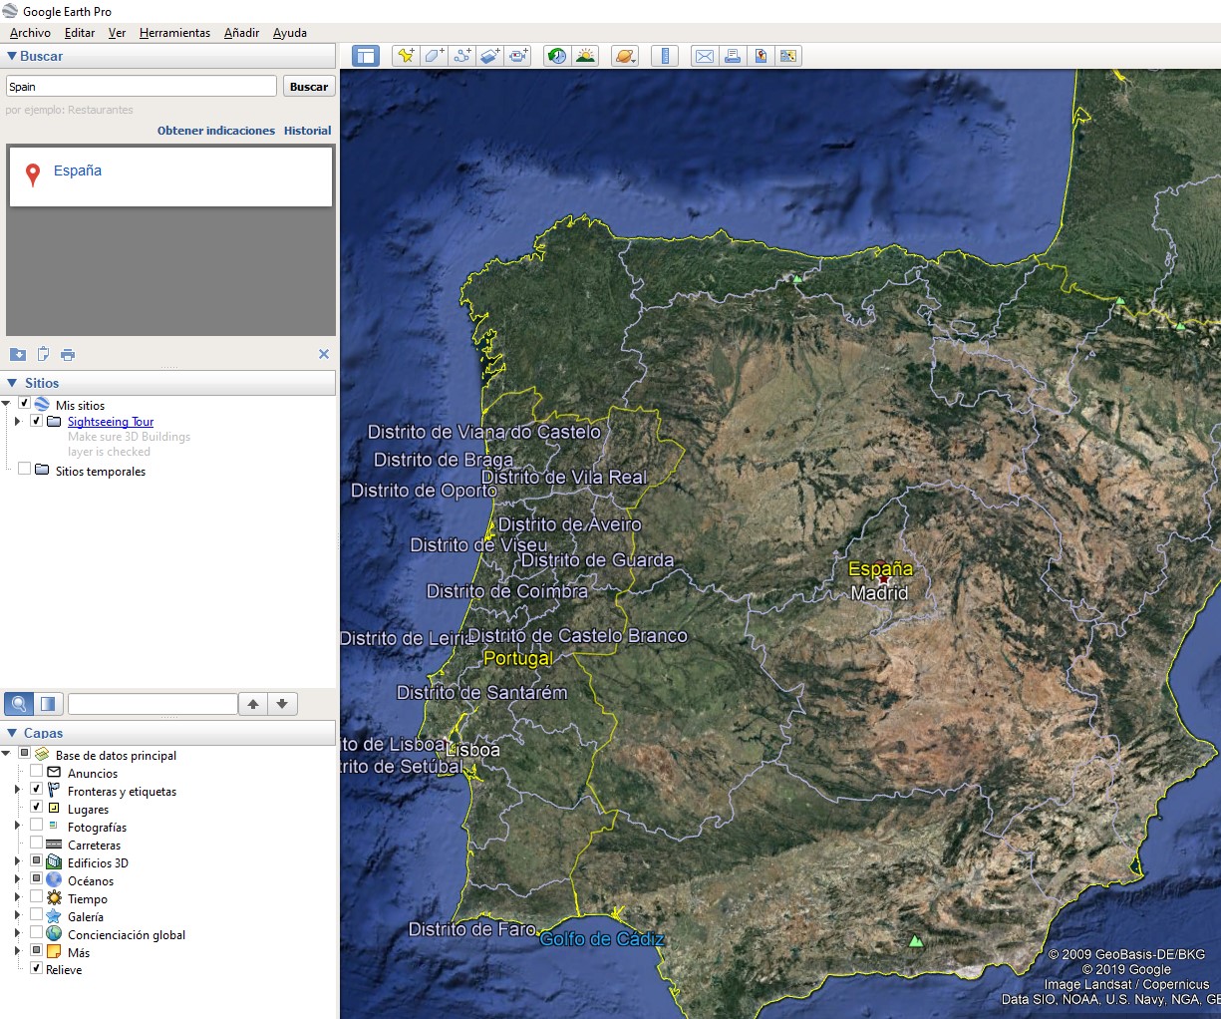This screenshot has width=1221, height=1019.
Task: Toggle the Océanos layer checkbox
Action: pos(36,879)
